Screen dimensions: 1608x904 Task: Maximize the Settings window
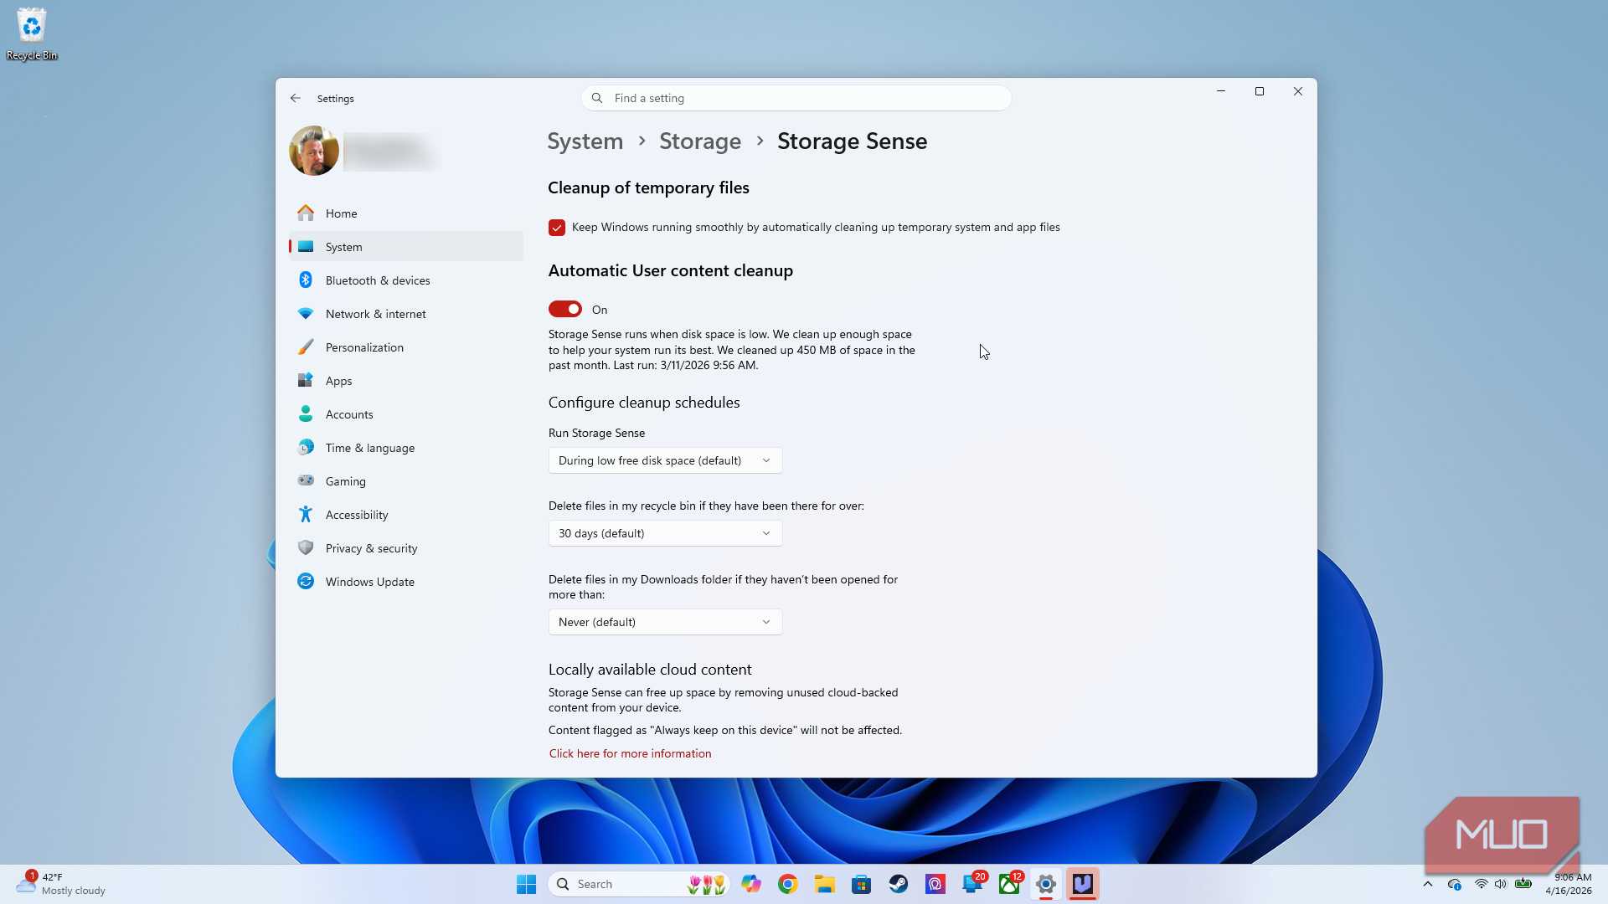[1260, 91]
